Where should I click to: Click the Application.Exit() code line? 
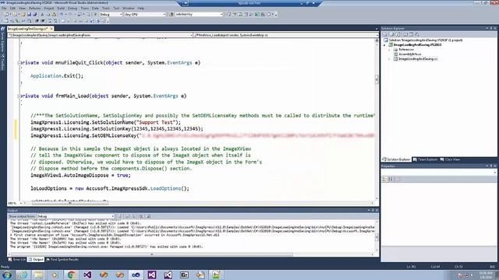(x=57, y=76)
